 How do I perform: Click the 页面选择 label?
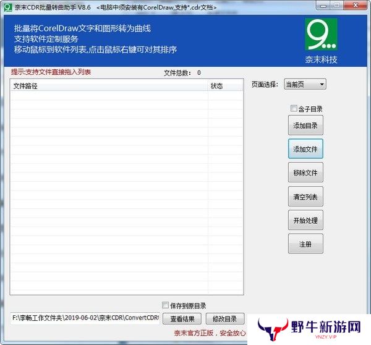click(265, 84)
